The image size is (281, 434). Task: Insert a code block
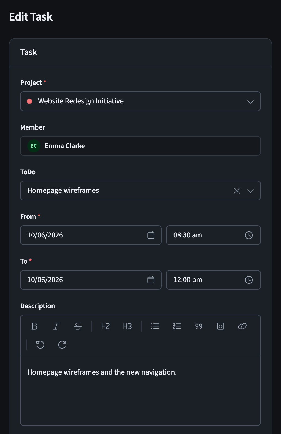[221, 326]
